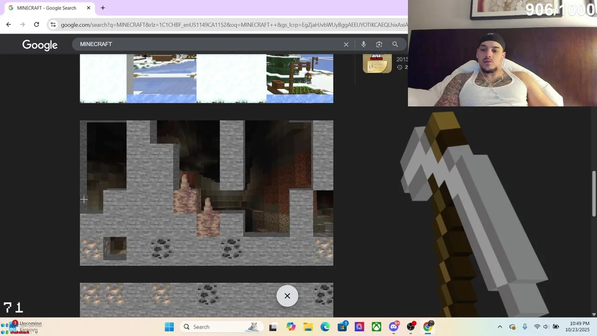The height and width of the screenshot is (336, 597).
Task: Select the MINECRAFT - Google Search tab
Action: point(48,8)
